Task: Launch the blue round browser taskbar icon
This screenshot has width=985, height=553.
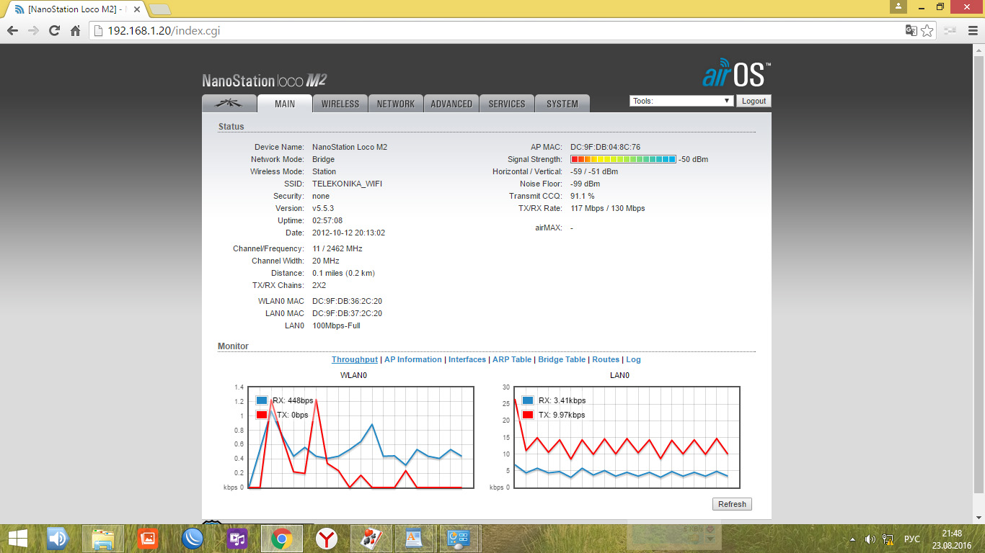Action: click(x=193, y=538)
